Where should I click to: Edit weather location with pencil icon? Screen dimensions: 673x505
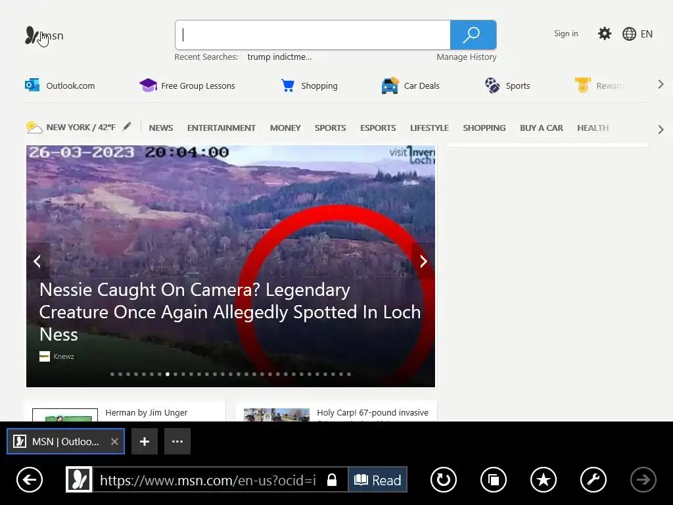point(127,127)
